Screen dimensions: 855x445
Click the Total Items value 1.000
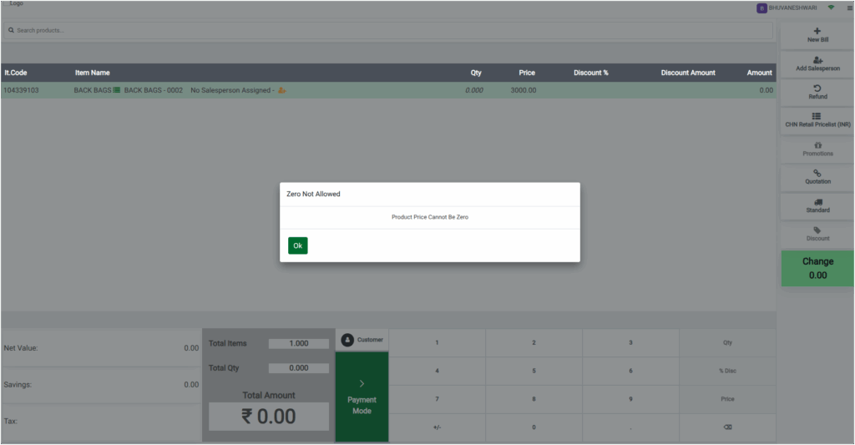[x=299, y=344]
